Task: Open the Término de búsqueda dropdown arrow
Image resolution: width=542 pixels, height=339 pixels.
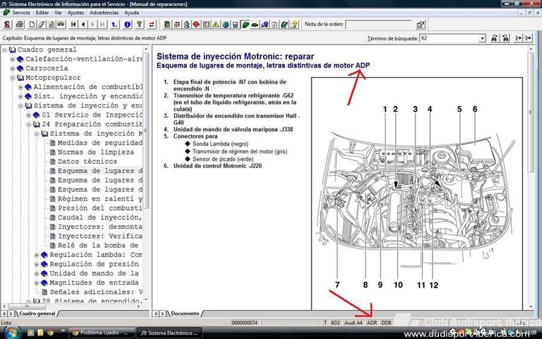Action: [482, 39]
